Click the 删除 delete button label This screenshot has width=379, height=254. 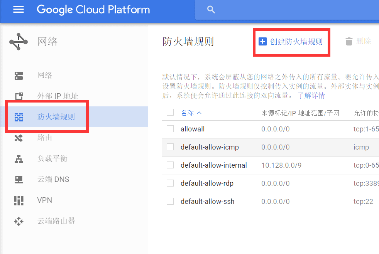pos(364,41)
